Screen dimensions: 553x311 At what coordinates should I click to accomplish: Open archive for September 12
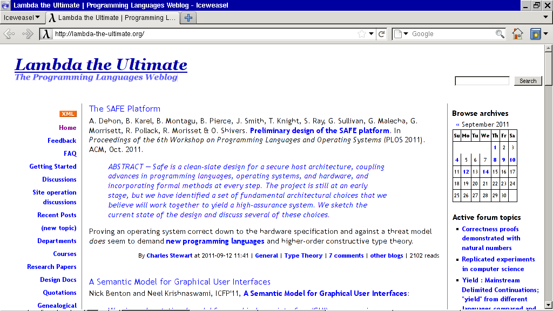[x=466, y=172]
